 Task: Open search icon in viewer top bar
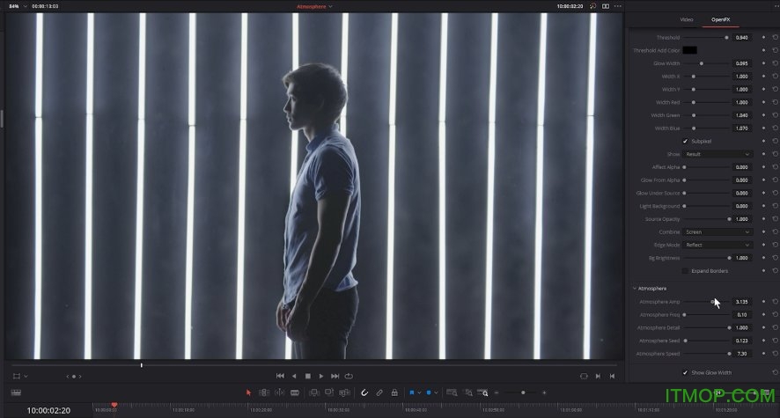593,6
